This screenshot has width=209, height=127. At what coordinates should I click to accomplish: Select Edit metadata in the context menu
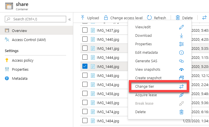tap(146, 53)
